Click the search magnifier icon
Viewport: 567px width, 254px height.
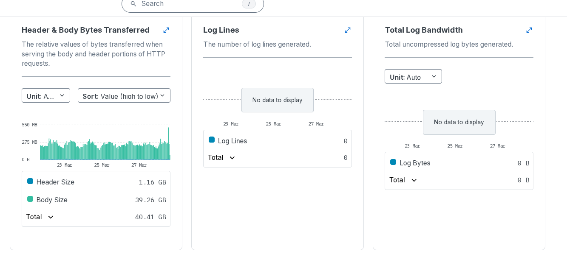(133, 4)
